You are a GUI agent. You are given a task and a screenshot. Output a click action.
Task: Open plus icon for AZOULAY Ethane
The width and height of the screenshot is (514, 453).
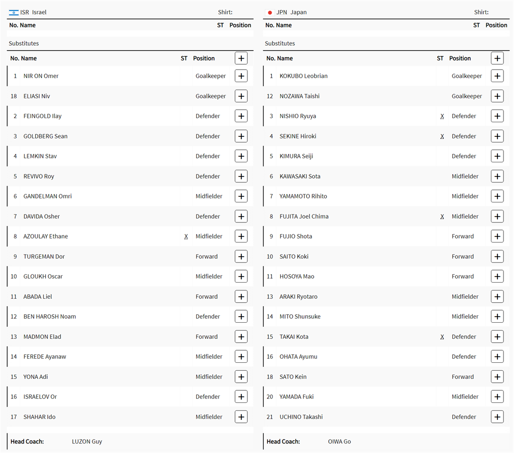pos(241,237)
